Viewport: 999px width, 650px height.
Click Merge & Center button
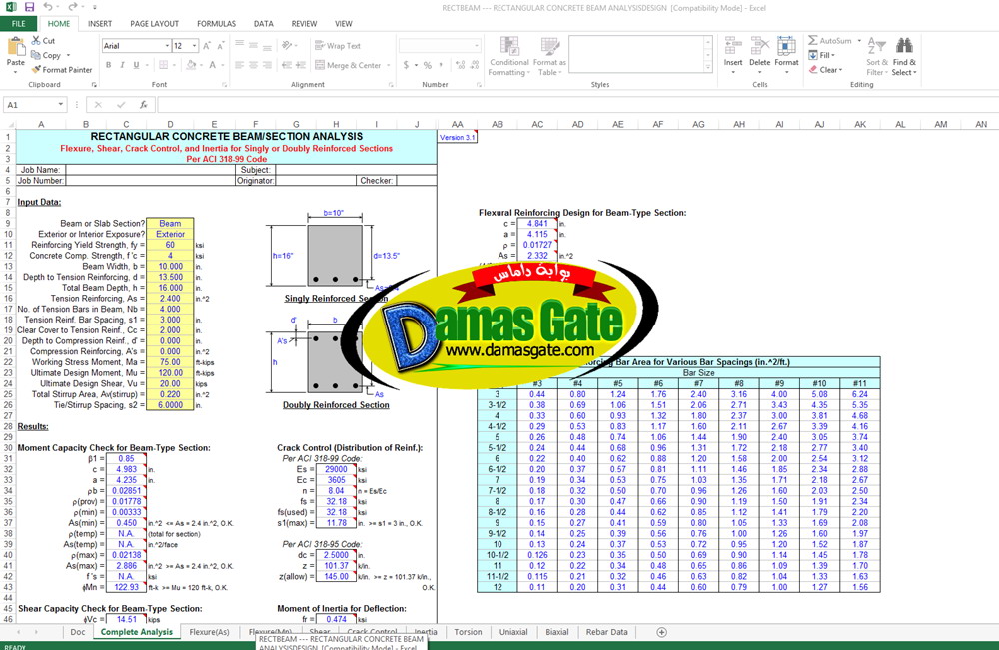[348, 65]
